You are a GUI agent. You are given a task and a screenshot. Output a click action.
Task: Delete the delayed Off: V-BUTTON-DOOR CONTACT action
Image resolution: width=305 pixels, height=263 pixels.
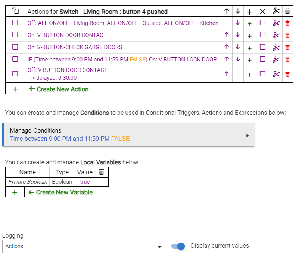click(287, 74)
